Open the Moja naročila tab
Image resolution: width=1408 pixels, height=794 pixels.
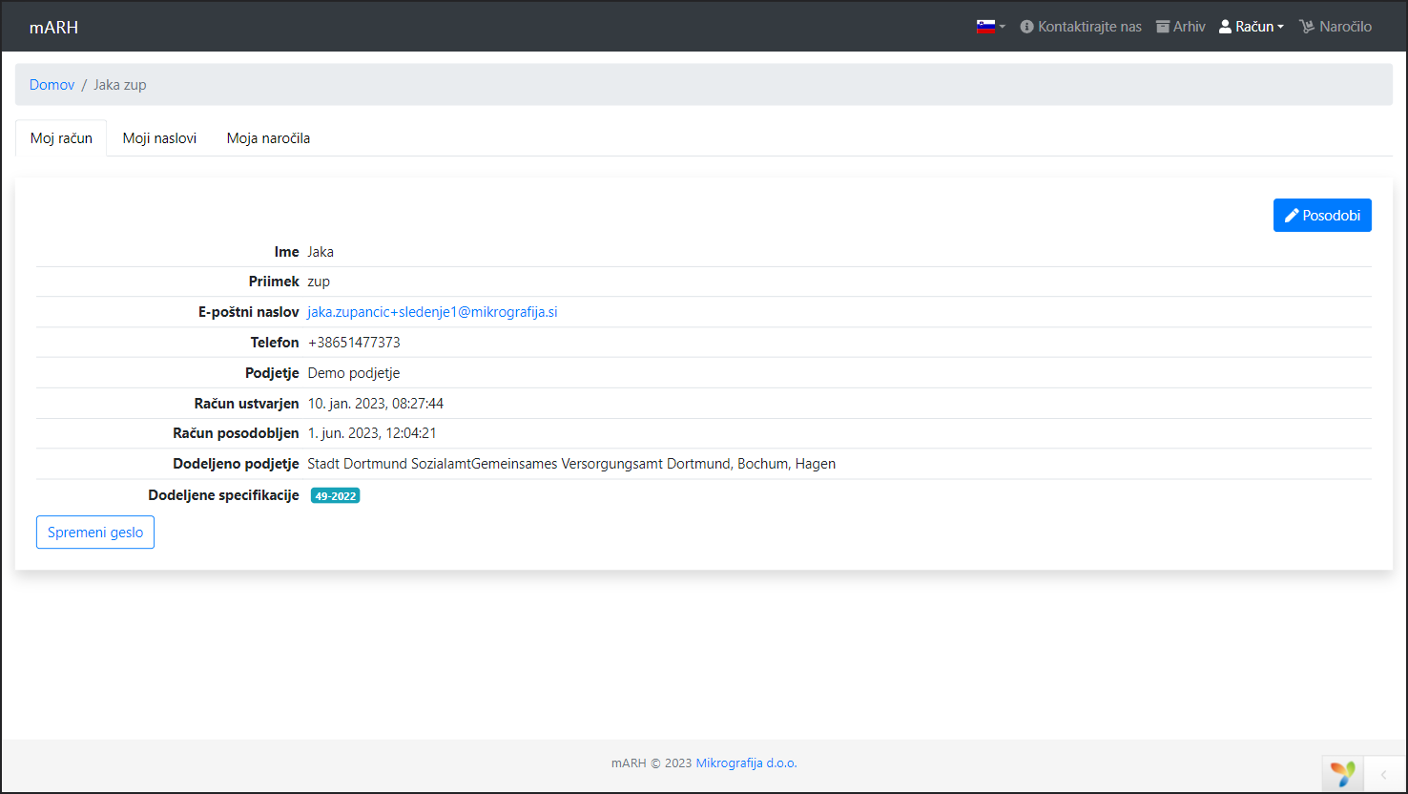268,138
